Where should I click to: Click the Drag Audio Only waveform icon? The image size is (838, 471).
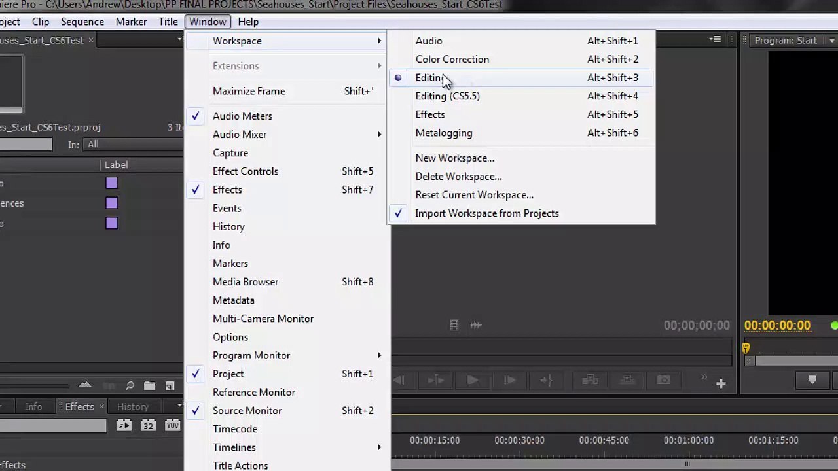(x=476, y=325)
